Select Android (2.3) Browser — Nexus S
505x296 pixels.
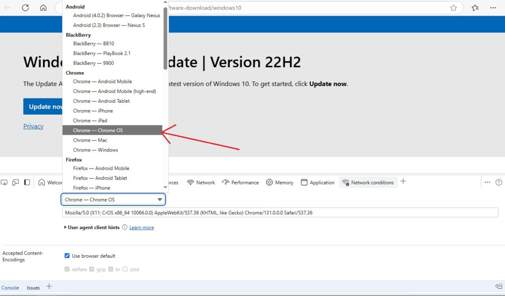(112, 25)
